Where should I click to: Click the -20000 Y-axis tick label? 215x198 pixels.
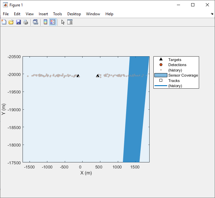coord(14,74)
